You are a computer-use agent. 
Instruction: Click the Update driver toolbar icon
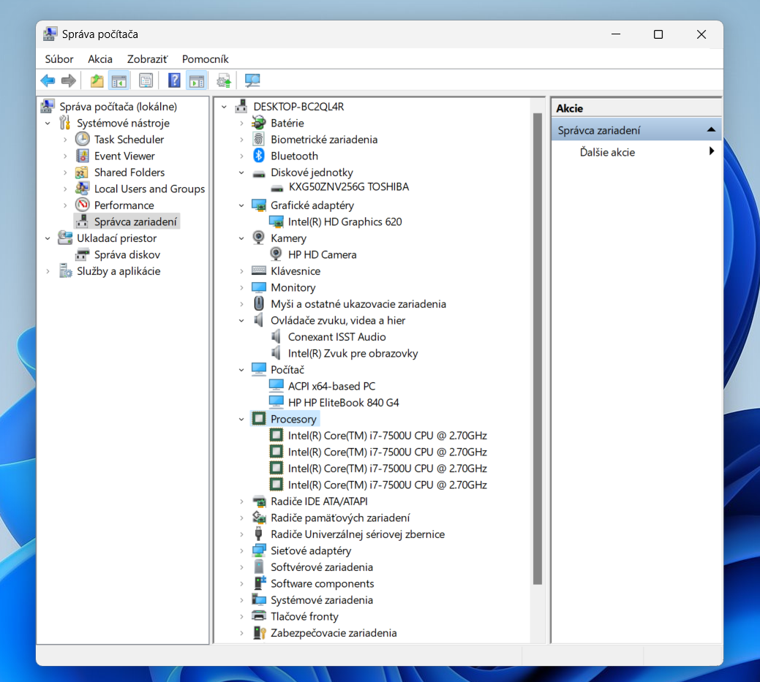pyautogui.click(x=224, y=80)
